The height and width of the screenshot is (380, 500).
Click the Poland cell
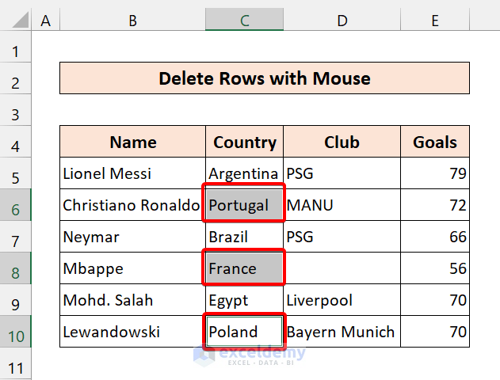244,332
